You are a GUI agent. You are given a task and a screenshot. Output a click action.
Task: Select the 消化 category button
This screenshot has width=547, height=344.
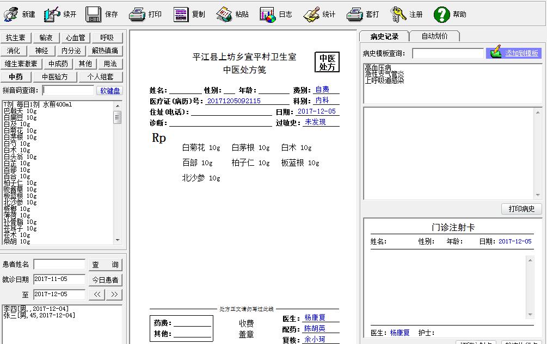coord(13,51)
